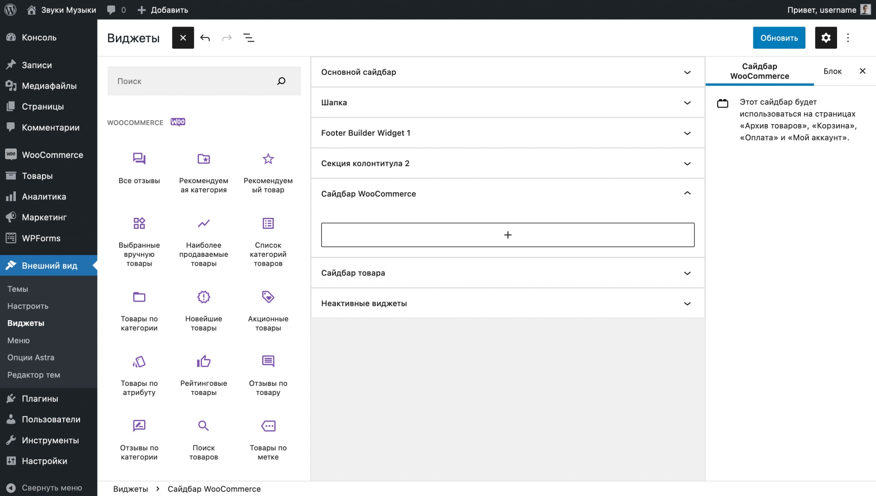Image resolution: width=876 pixels, height=496 pixels.
Task: Visit site 'Звуки Музыки' from admin bar
Action: pos(61,9)
